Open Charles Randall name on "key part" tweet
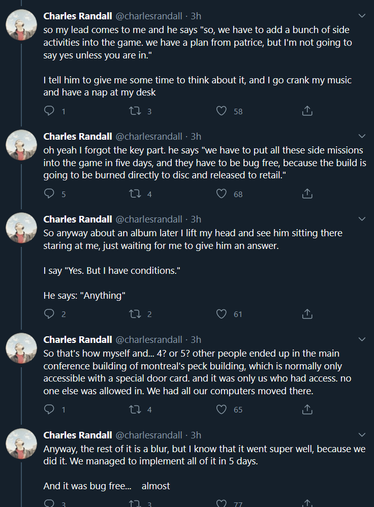Screen dimensions: 374x507 click(x=77, y=136)
